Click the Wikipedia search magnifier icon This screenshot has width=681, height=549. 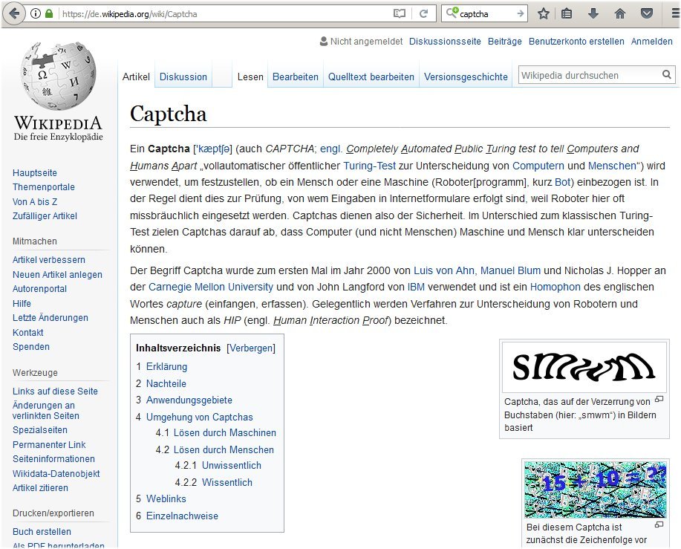(666, 75)
